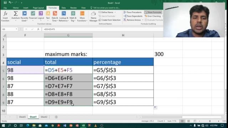Click formula bar fx insert function icon
This screenshot has width=228, height=128.
click(38, 29)
